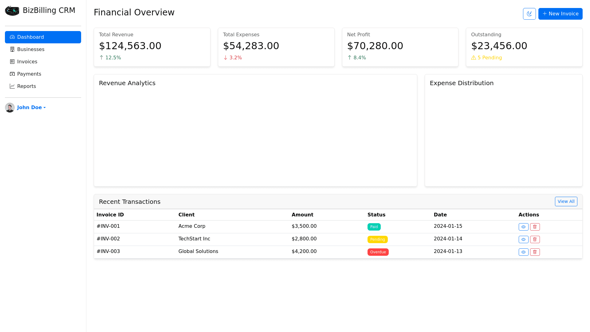Go to the Businesses sidebar item
This screenshot has height=332, width=590.
(x=31, y=49)
